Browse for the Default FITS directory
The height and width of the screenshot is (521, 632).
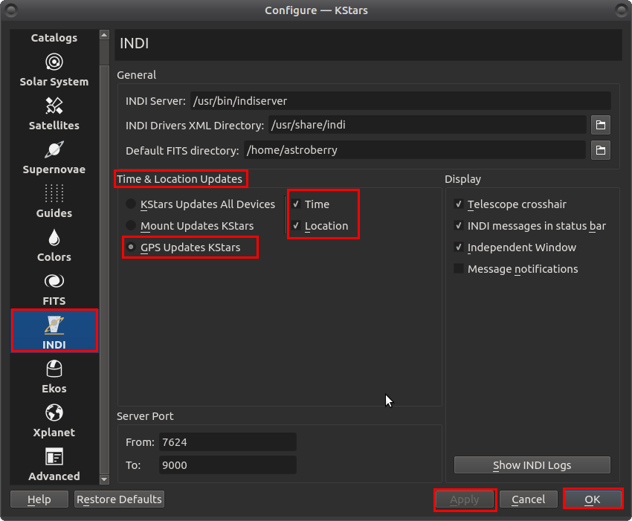(600, 149)
